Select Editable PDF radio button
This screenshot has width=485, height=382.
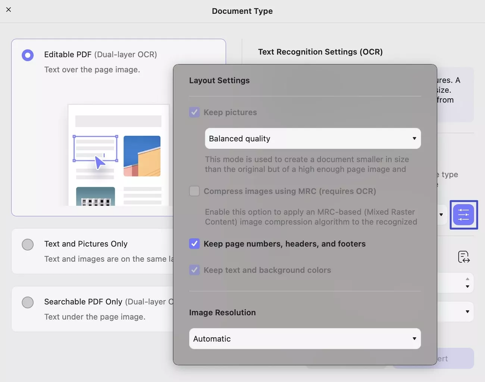point(28,55)
